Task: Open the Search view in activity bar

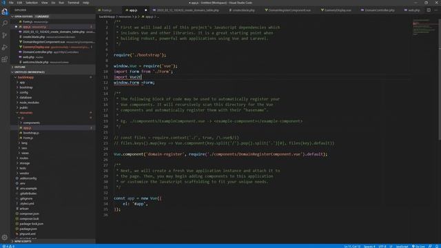Action: 5,23
